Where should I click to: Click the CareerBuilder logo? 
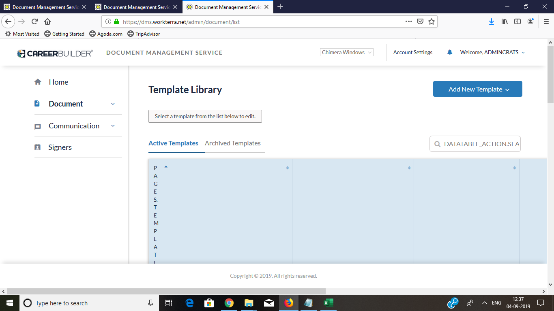click(x=55, y=53)
